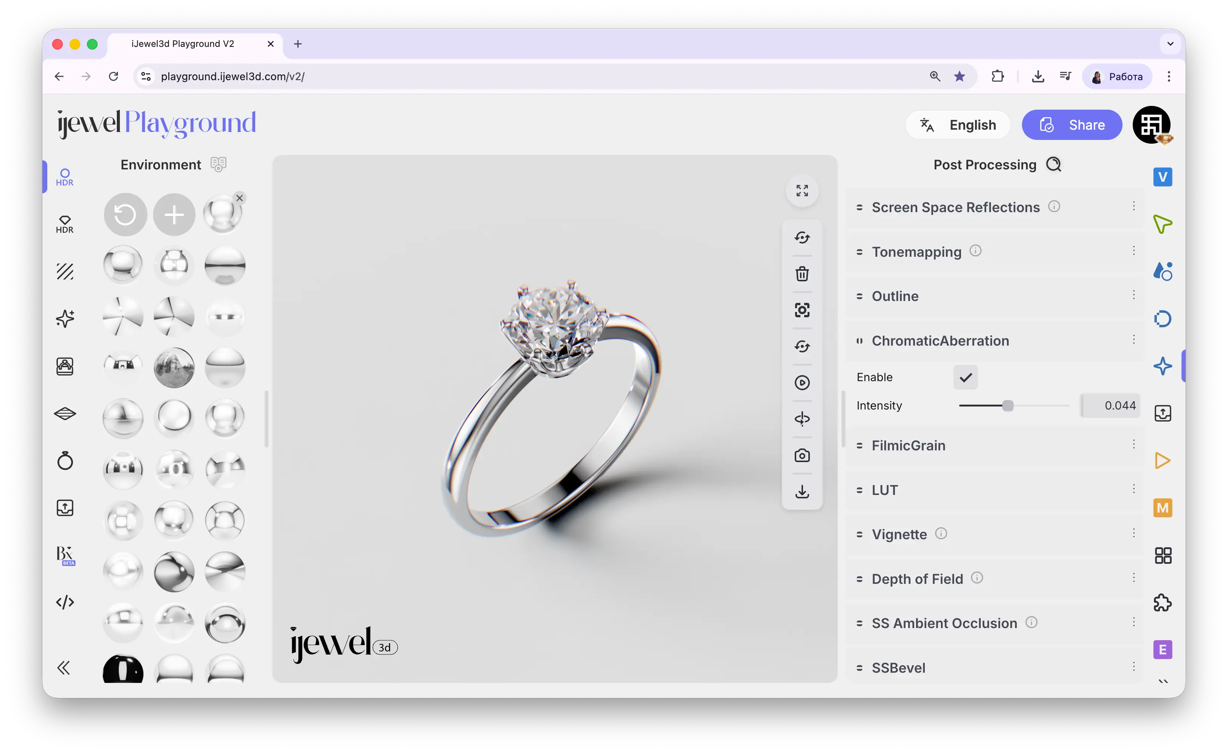Screen dimensions: 1228x754
Task: Open options menu for FilmicGrain
Action: [1133, 444]
